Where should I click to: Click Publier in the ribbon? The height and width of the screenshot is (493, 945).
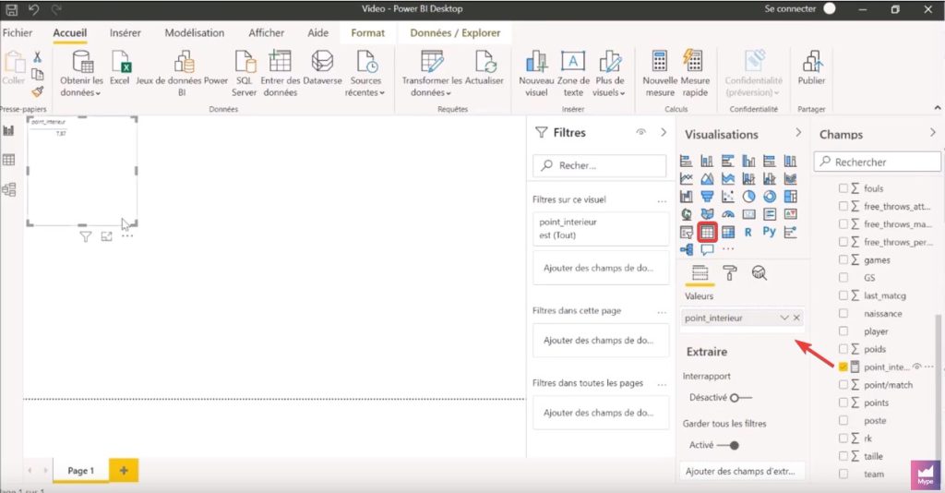pos(811,67)
